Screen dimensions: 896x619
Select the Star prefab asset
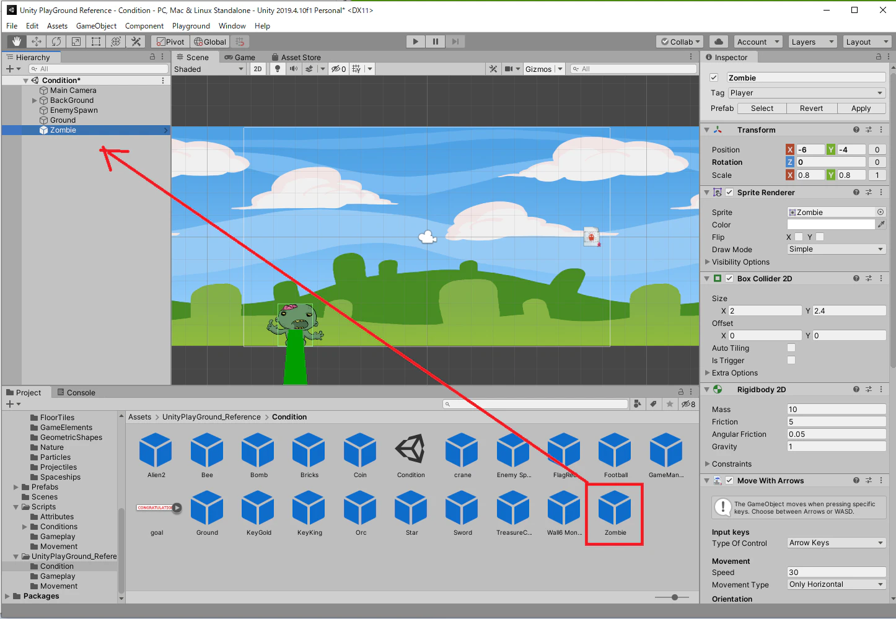[411, 513]
